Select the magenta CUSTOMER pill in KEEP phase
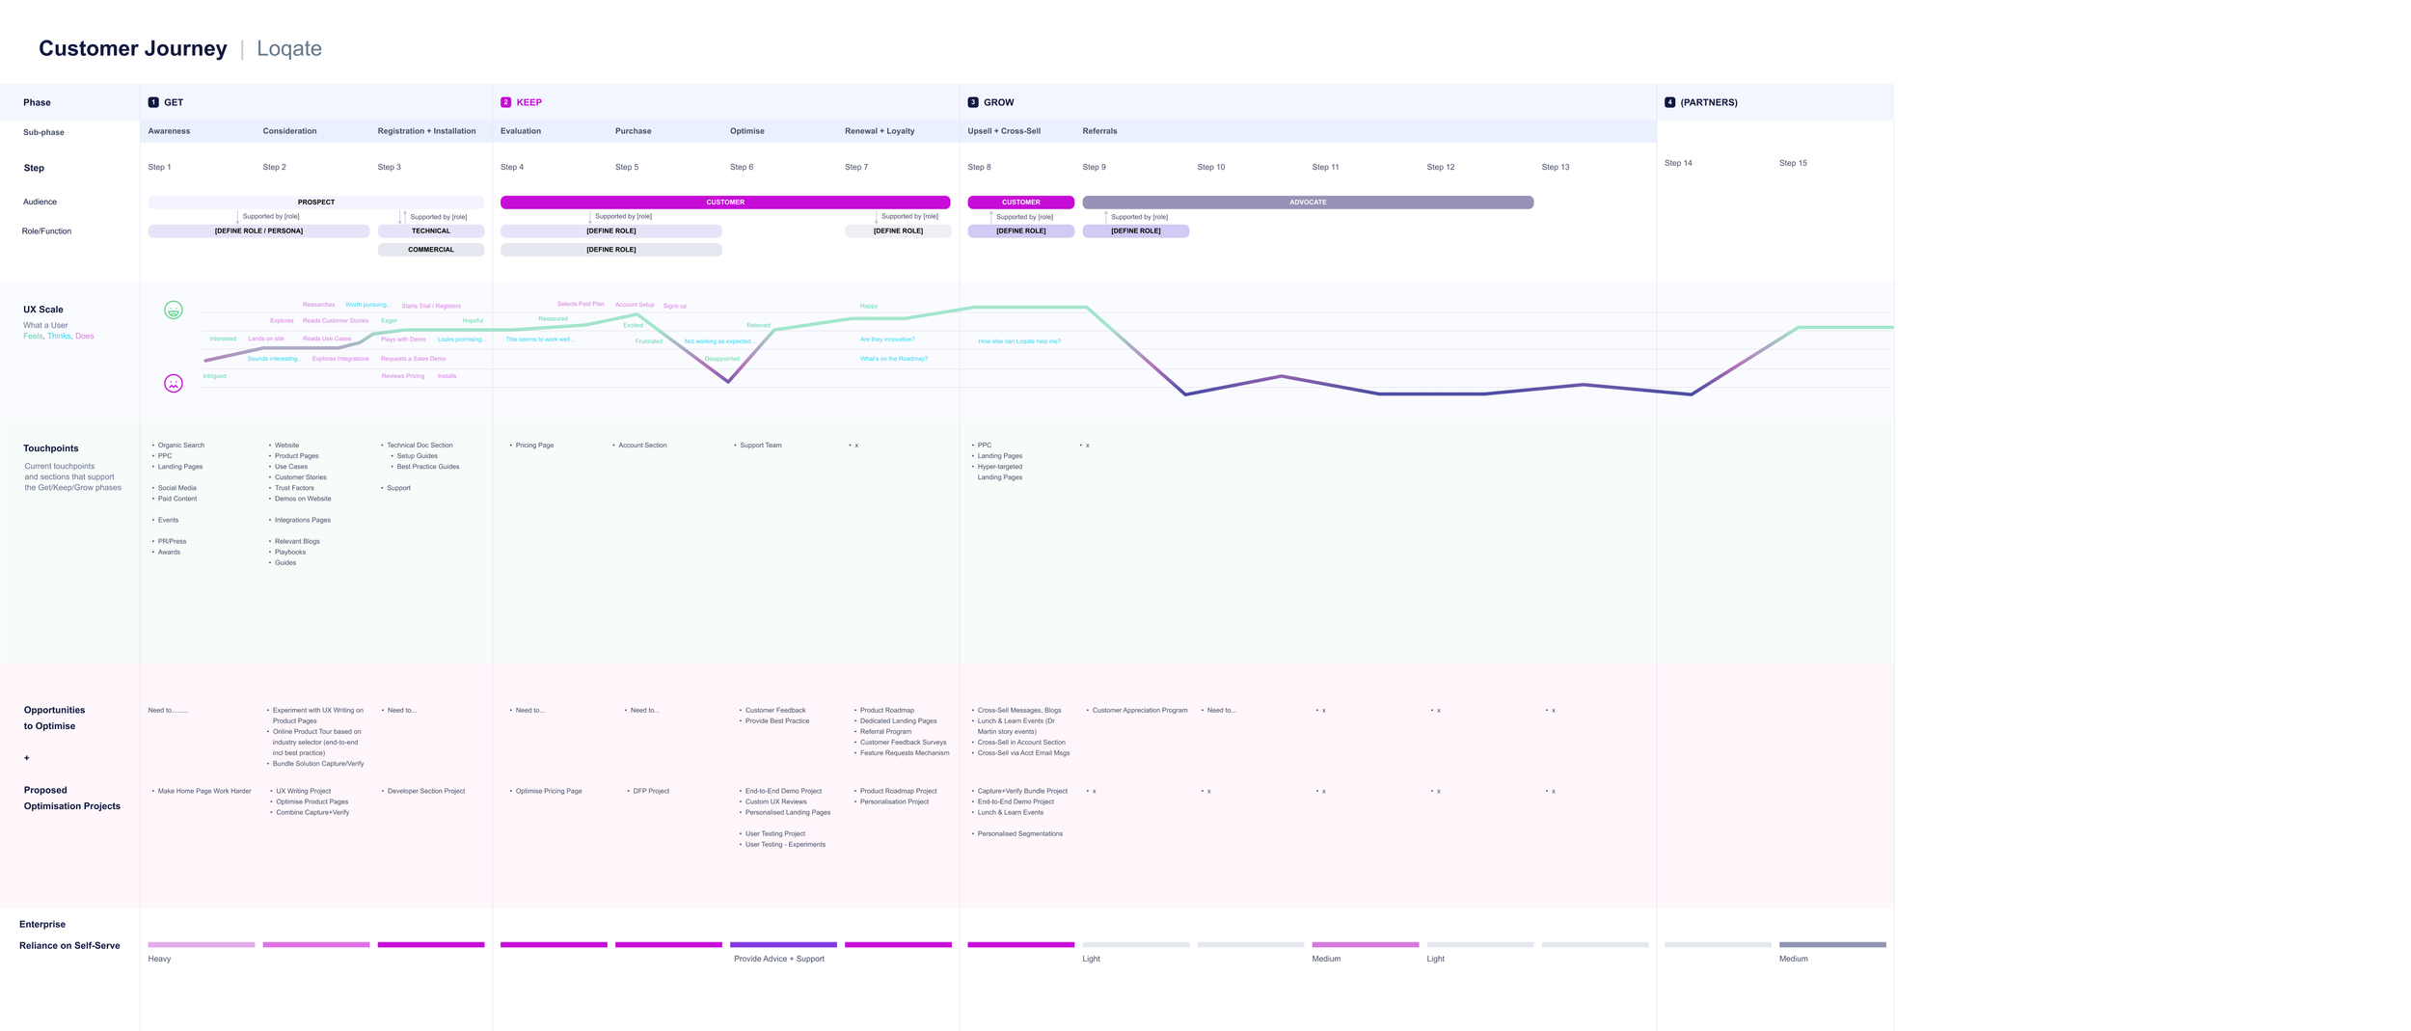This screenshot has width=2411, height=1031. coord(725,202)
